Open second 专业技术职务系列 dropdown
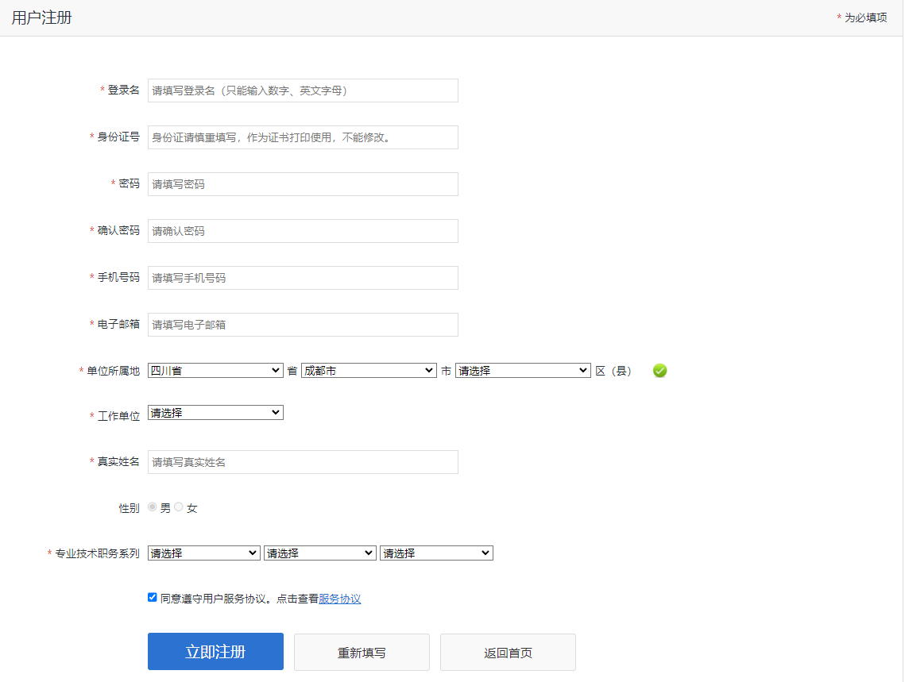 pos(320,553)
